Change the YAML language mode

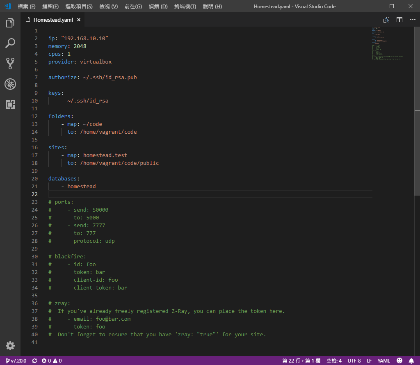coord(383,361)
